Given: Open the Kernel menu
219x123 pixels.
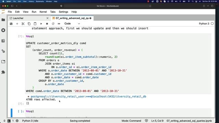Looking at the screenshot, I should click(43, 12).
